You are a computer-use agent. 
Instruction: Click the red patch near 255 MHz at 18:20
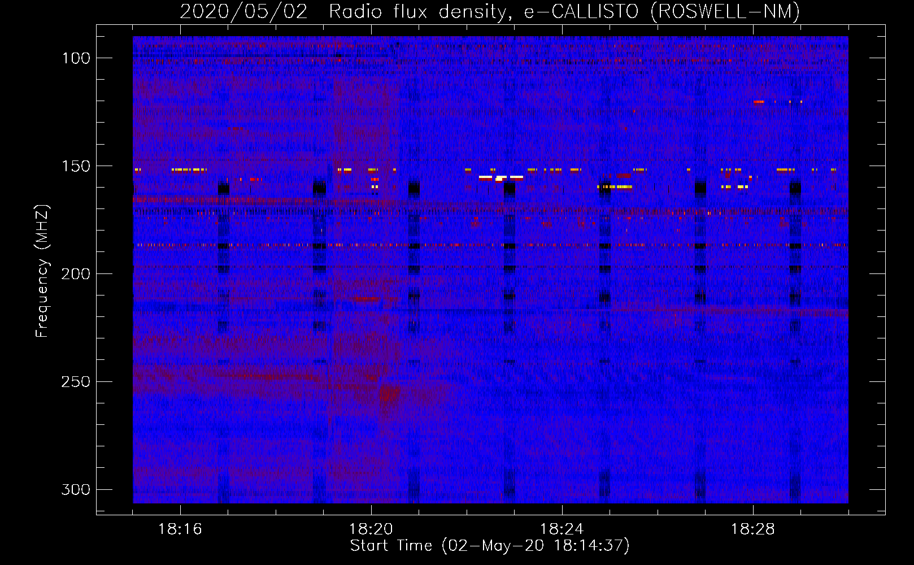tap(390, 392)
